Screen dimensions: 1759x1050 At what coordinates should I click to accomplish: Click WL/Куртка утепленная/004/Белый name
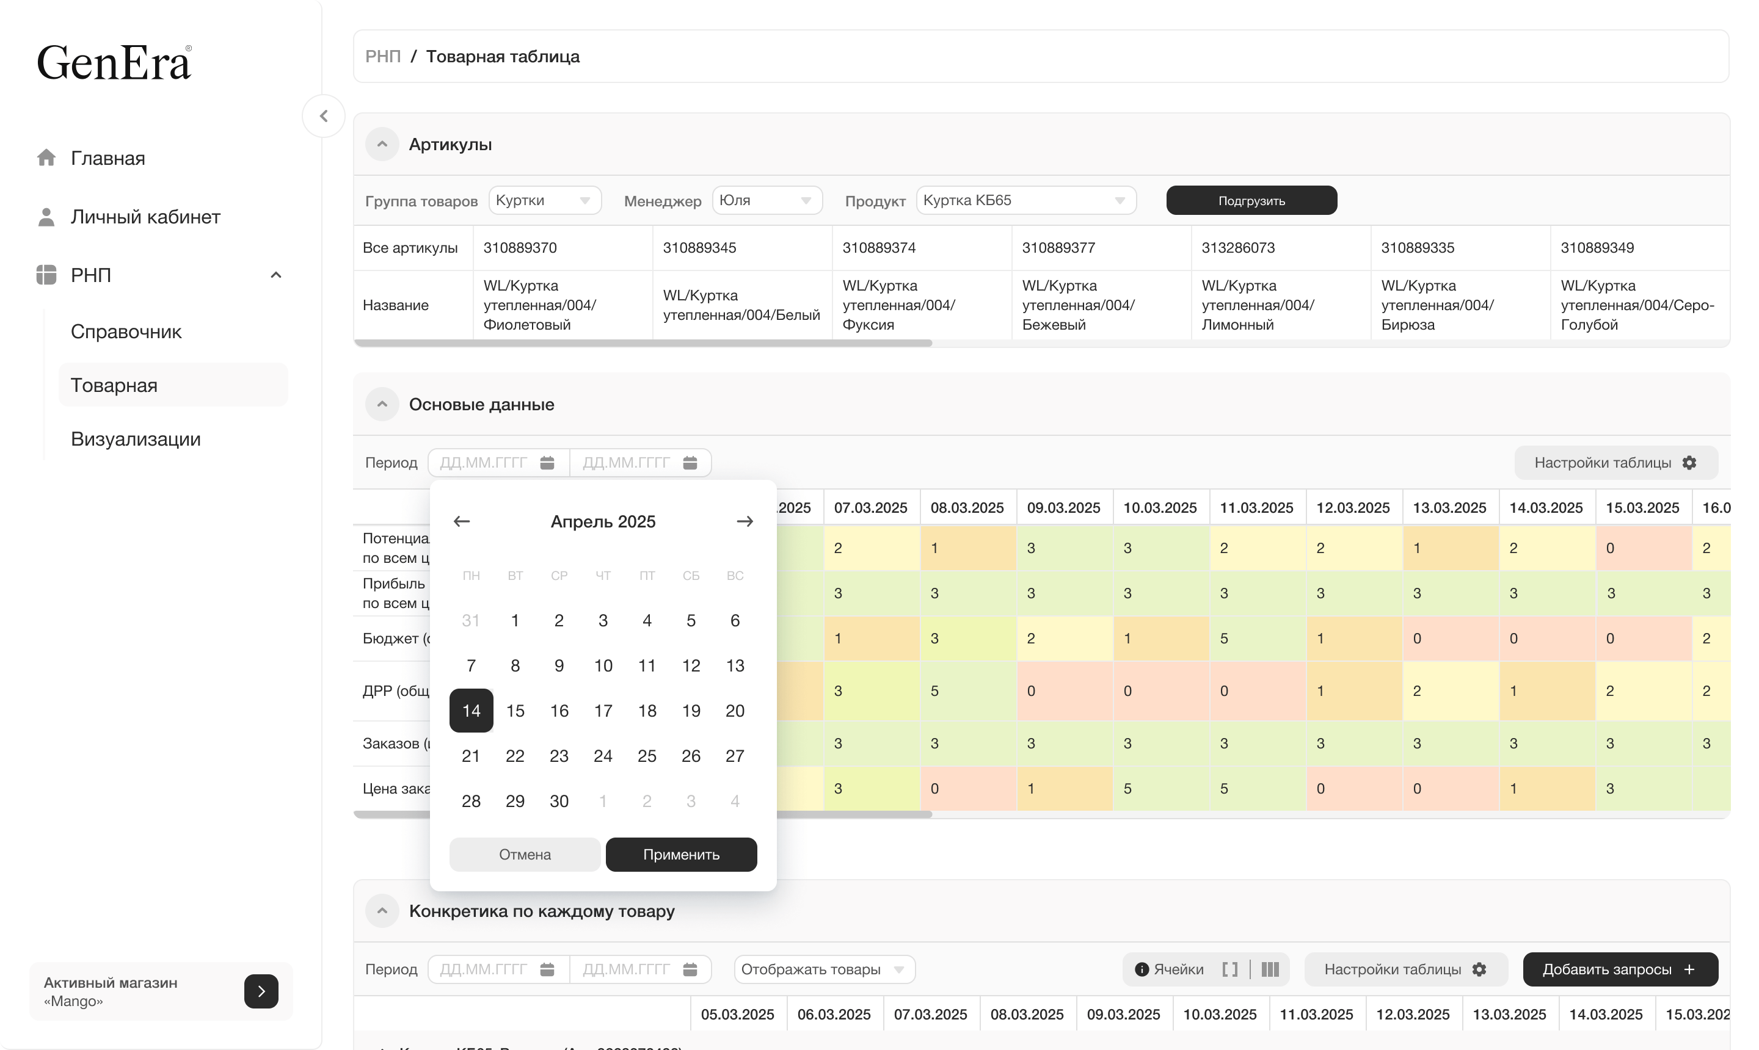[741, 305]
